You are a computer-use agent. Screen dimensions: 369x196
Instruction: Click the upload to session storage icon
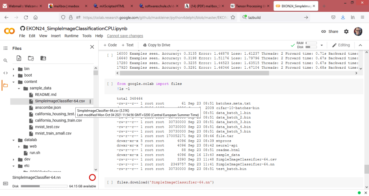(x=19, y=58)
